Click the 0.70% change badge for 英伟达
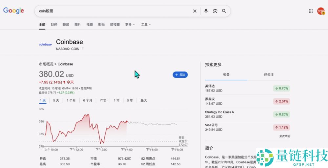Image resolution: width=328 pixels, height=168 pixels. point(281,88)
